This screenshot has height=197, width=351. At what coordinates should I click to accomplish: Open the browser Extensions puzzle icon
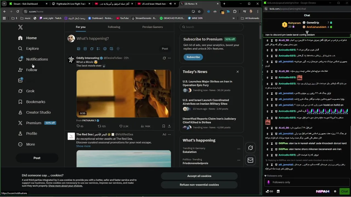pos(235,11)
